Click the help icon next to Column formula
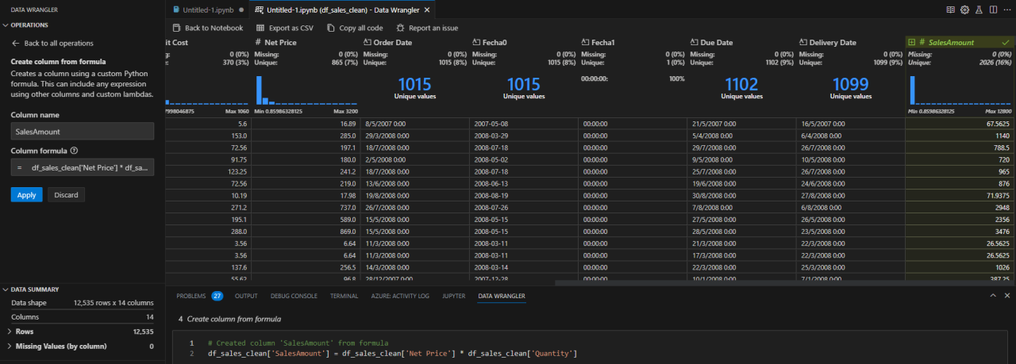Viewport: 1016px width, 364px height. pos(74,150)
